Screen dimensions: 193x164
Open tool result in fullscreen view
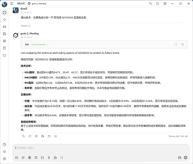coord(176,44)
